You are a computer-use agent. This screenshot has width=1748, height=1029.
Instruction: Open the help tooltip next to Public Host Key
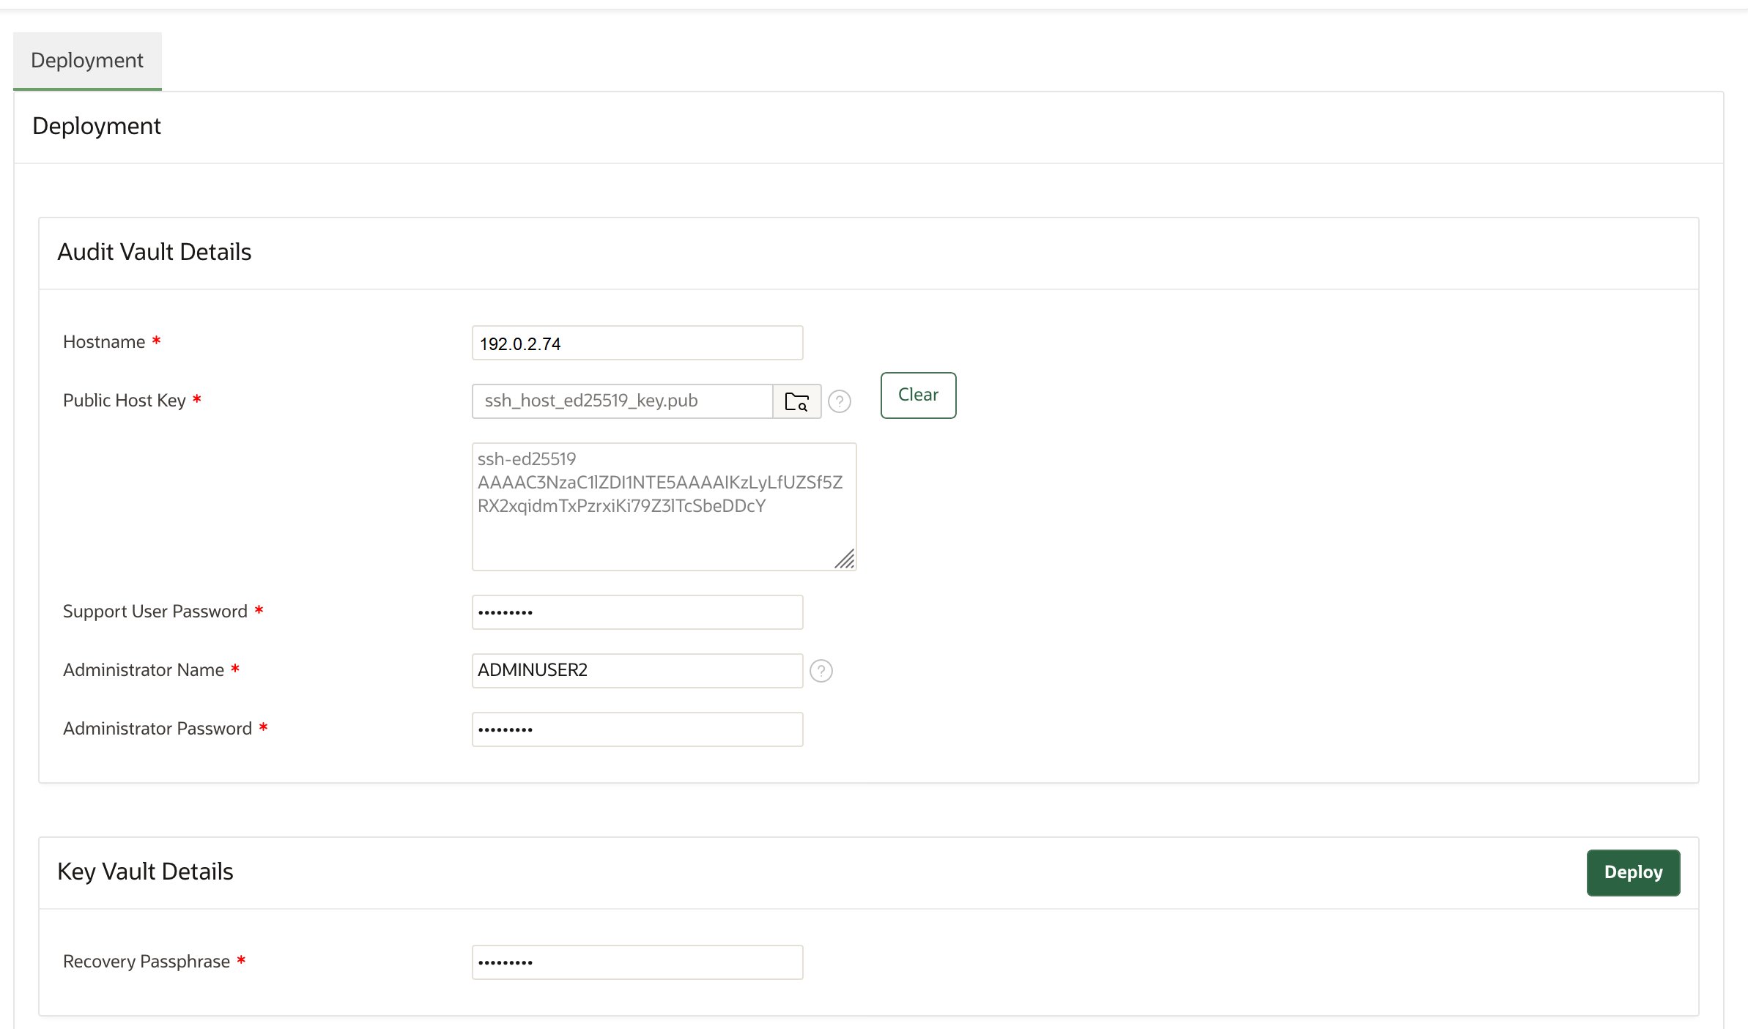pyautogui.click(x=840, y=401)
